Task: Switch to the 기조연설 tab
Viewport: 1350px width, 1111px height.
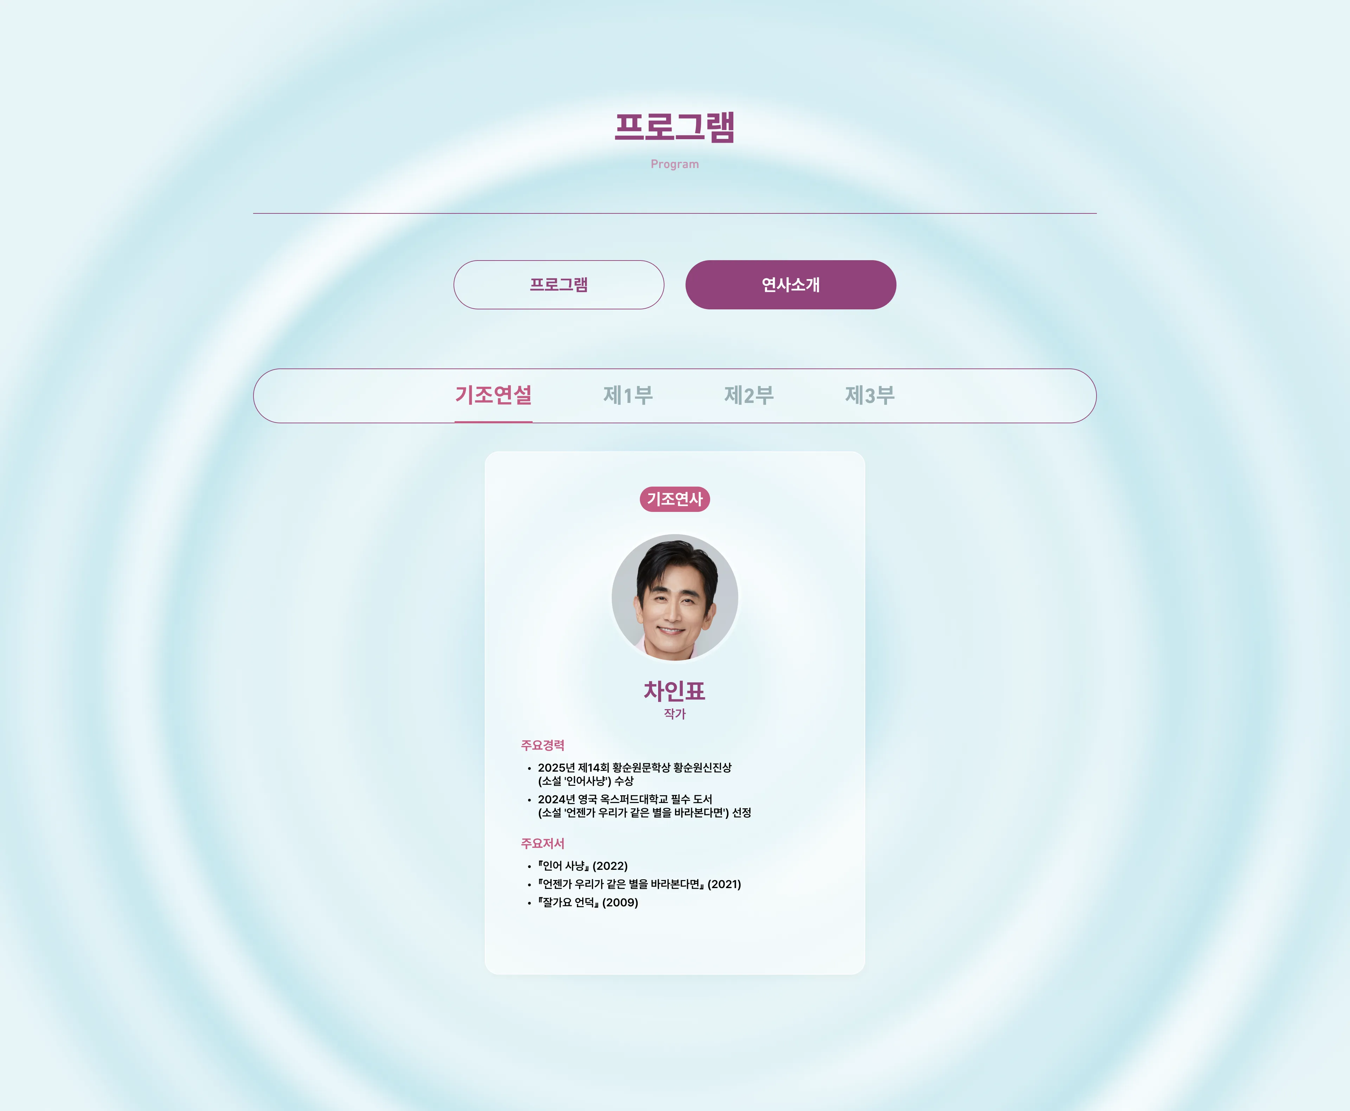Action: [493, 395]
